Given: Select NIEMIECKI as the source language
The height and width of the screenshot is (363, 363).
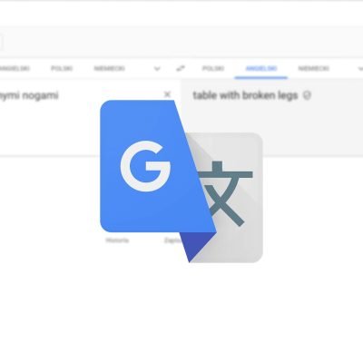Looking at the screenshot, I should tap(109, 69).
